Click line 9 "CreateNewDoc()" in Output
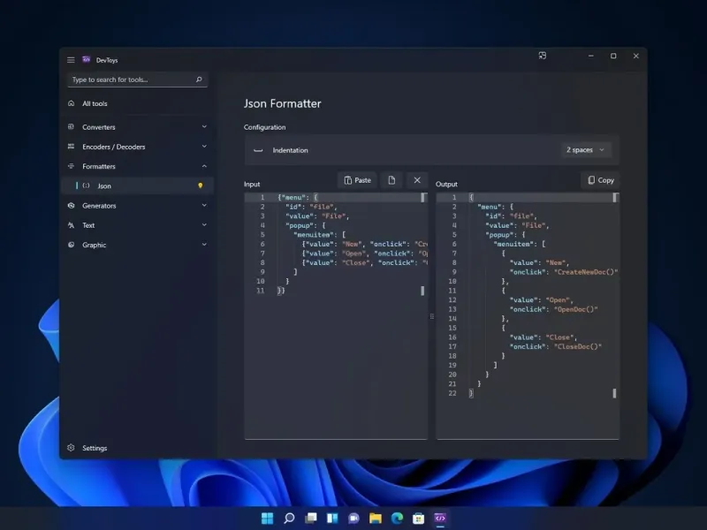Viewport: 707px width, 530px height. point(586,272)
